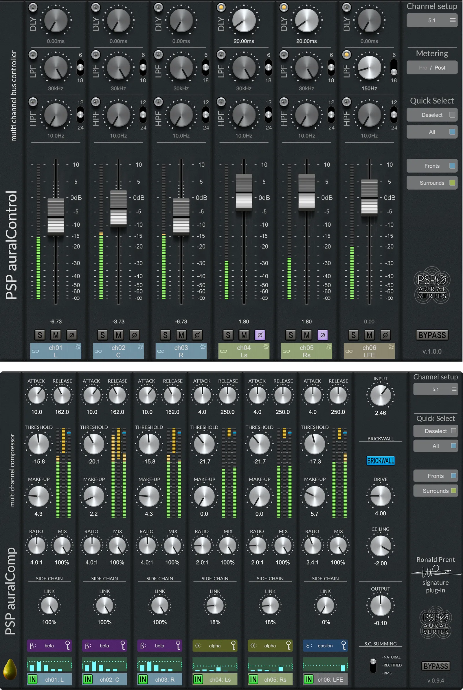Solo ch02 C in auralControl
463x690 pixels.
(x=102, y=335)
